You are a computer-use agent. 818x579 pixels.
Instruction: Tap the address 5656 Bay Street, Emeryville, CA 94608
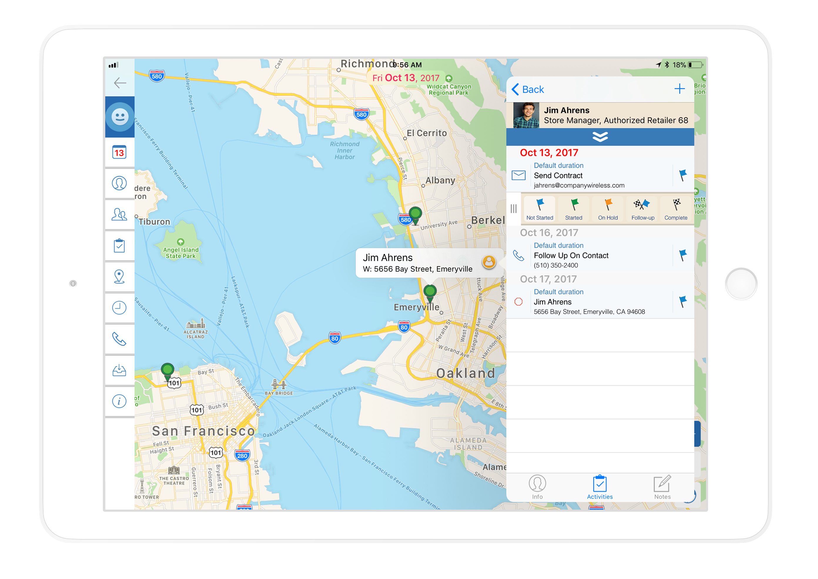(589, 312)
